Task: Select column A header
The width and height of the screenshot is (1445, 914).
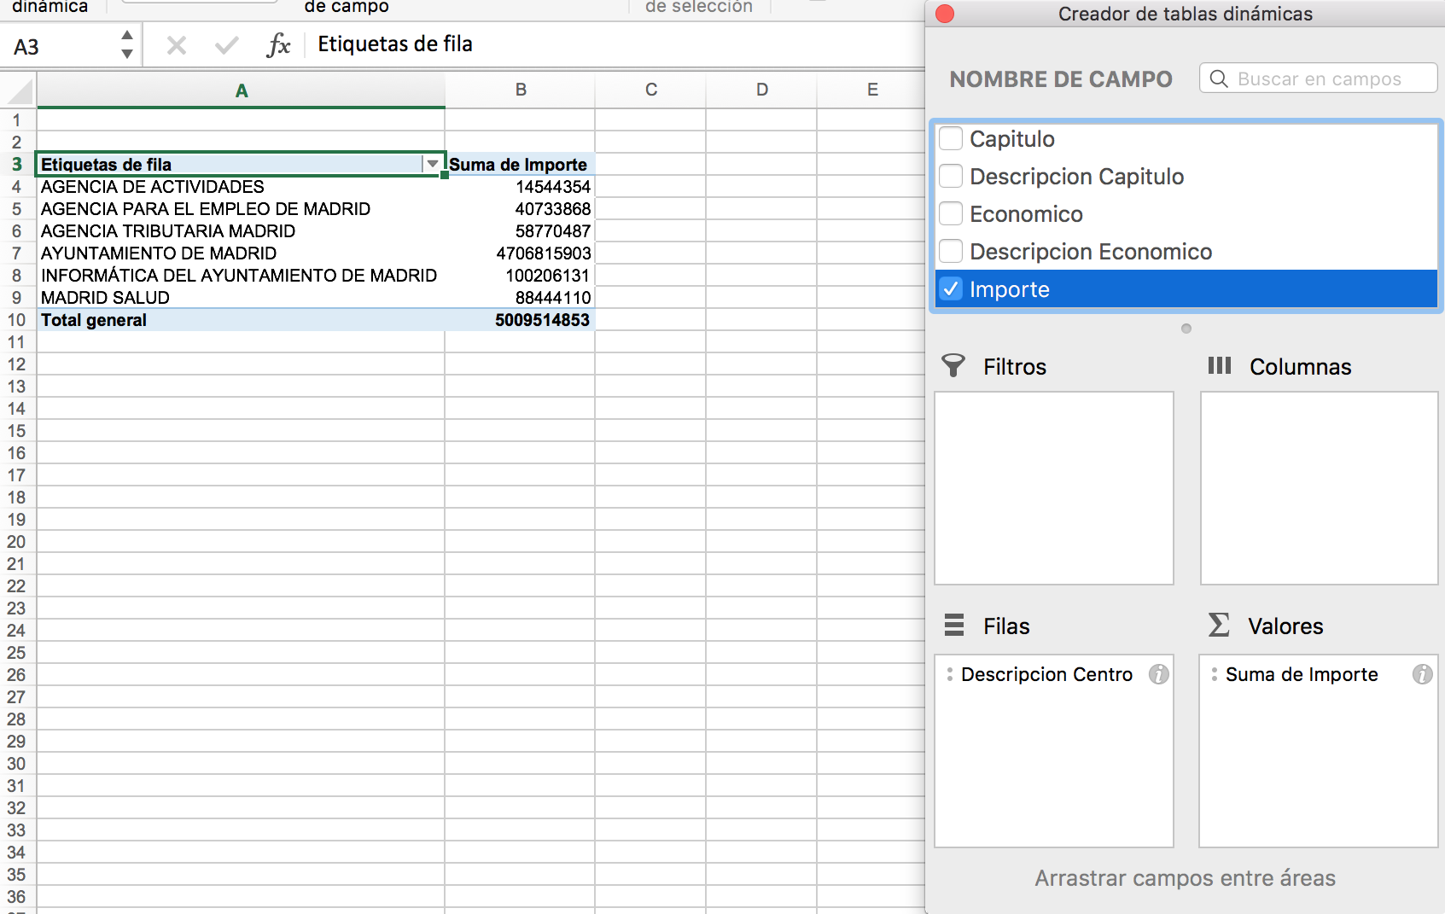Action: point(242,90)
